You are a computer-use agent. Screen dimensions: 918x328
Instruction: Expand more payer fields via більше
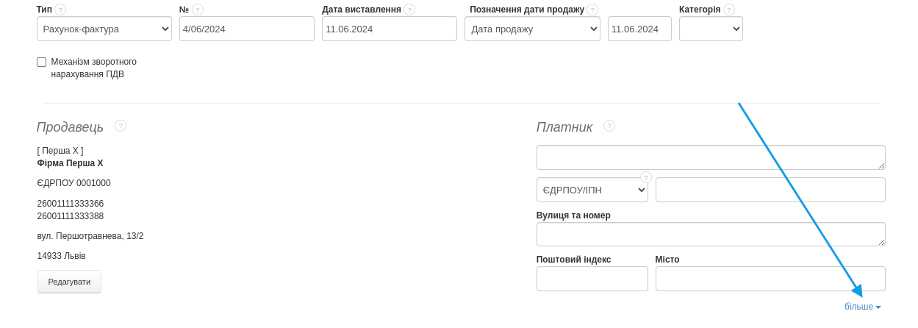point(862,307)
